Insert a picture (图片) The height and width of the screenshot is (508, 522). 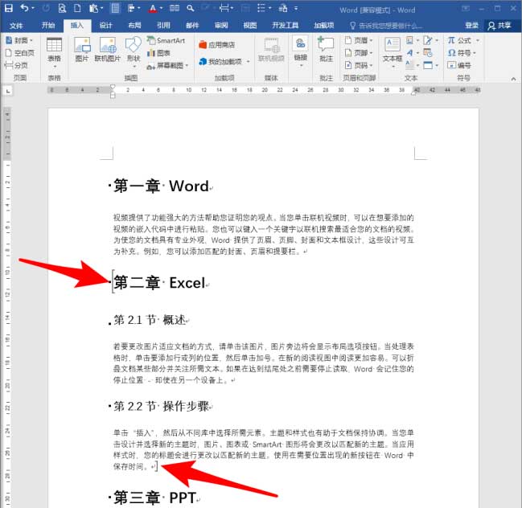coord(81,50)
